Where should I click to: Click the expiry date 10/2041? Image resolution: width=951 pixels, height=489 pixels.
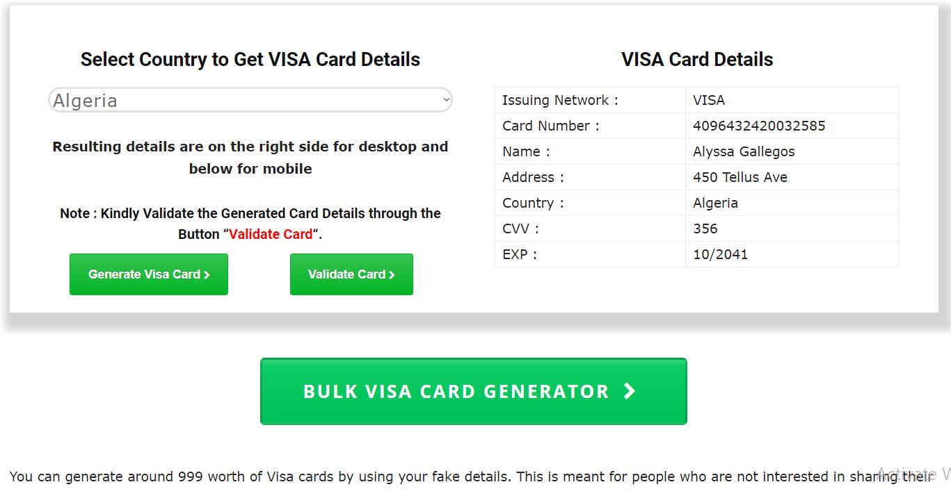[720, 254]
